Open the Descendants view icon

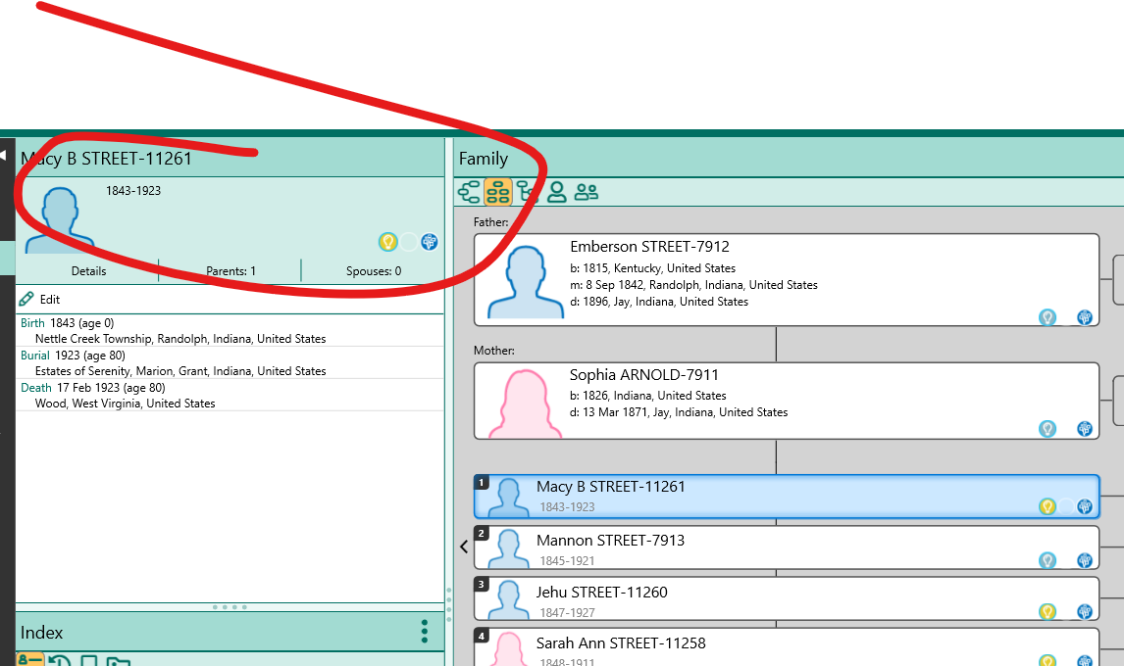528,192
